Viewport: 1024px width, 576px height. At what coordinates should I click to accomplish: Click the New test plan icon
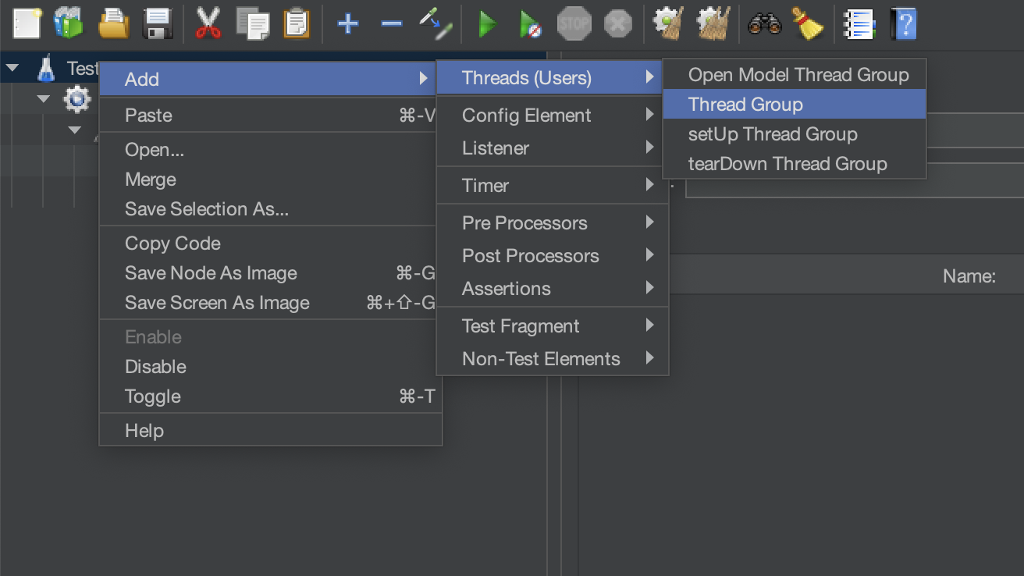coord(27,23)
